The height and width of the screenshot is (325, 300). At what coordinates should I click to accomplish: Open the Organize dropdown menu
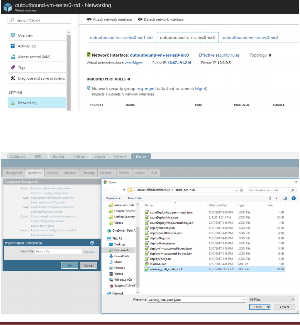pyautogui.click(x=113, y=198)
